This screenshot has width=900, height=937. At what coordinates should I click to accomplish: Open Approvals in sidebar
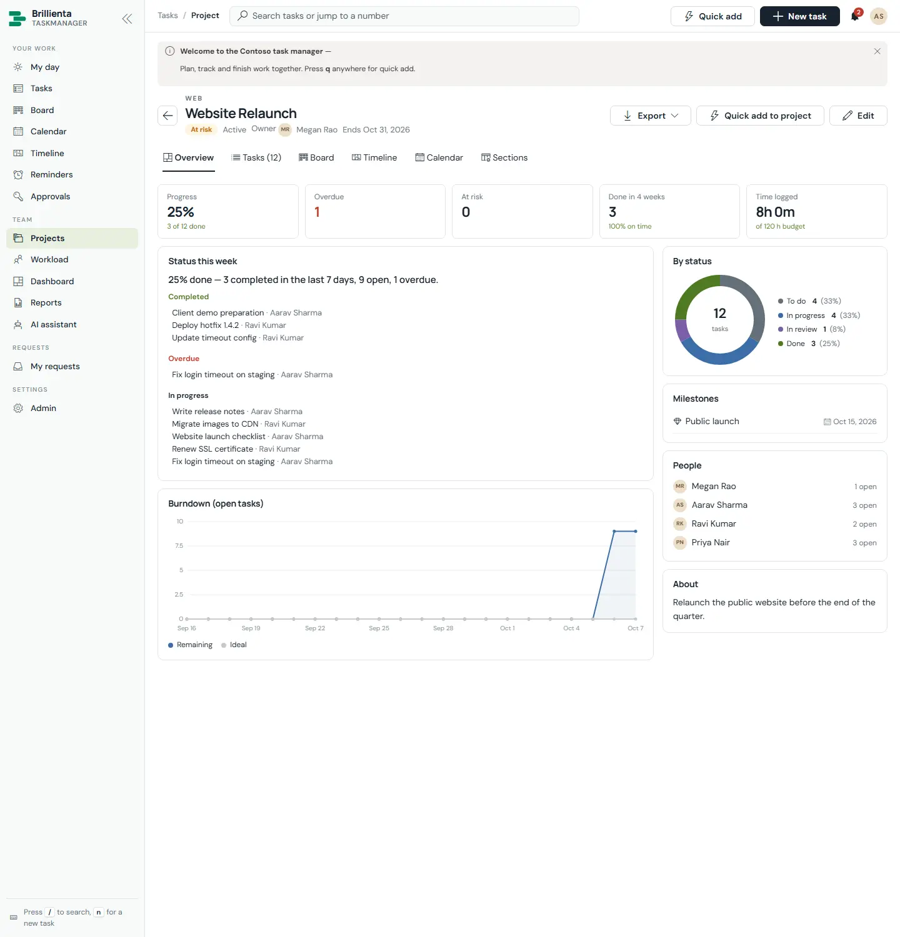pos(72,196)
